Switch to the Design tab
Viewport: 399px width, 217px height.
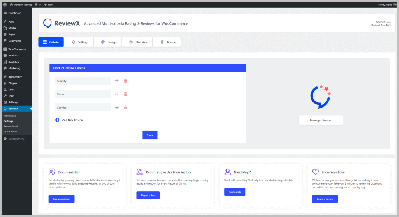[x=107, y=42]
